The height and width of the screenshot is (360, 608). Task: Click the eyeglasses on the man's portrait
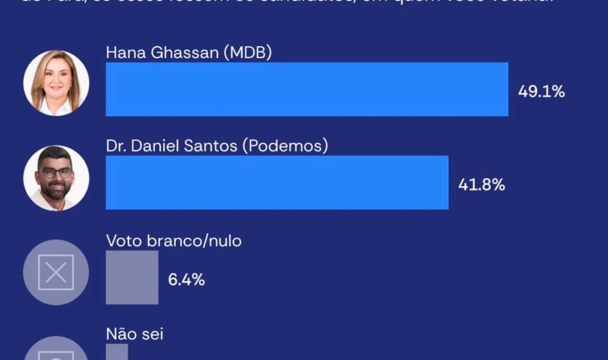tap(55, 173)
